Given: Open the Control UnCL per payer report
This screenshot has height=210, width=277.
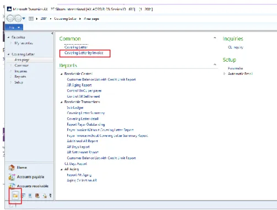Looking at the screenshot, I should click(x=84, y=91).
